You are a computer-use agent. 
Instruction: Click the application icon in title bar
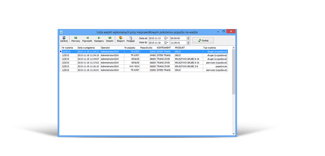tap(61, 31)
